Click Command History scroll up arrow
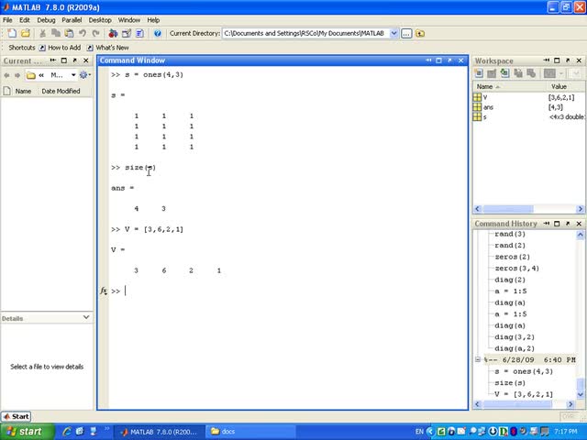The height and width of the screenshot is (440, 587). (x=580, y=235)
